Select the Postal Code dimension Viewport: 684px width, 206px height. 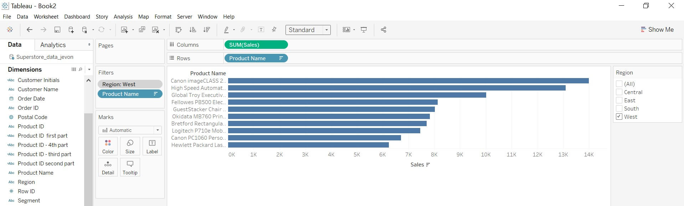(32, 117)
